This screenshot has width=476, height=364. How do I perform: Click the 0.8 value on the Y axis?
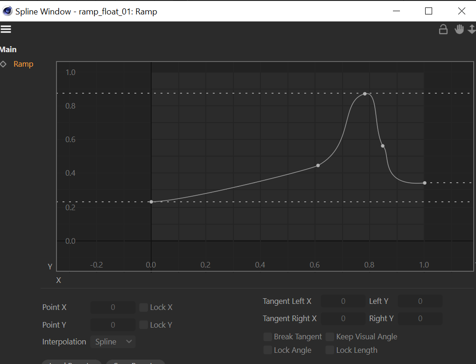coord(70,106)
